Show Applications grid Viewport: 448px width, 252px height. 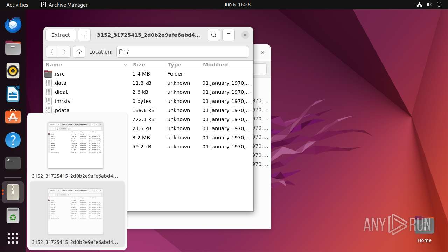pyautogui.click(x=13, y=238)
